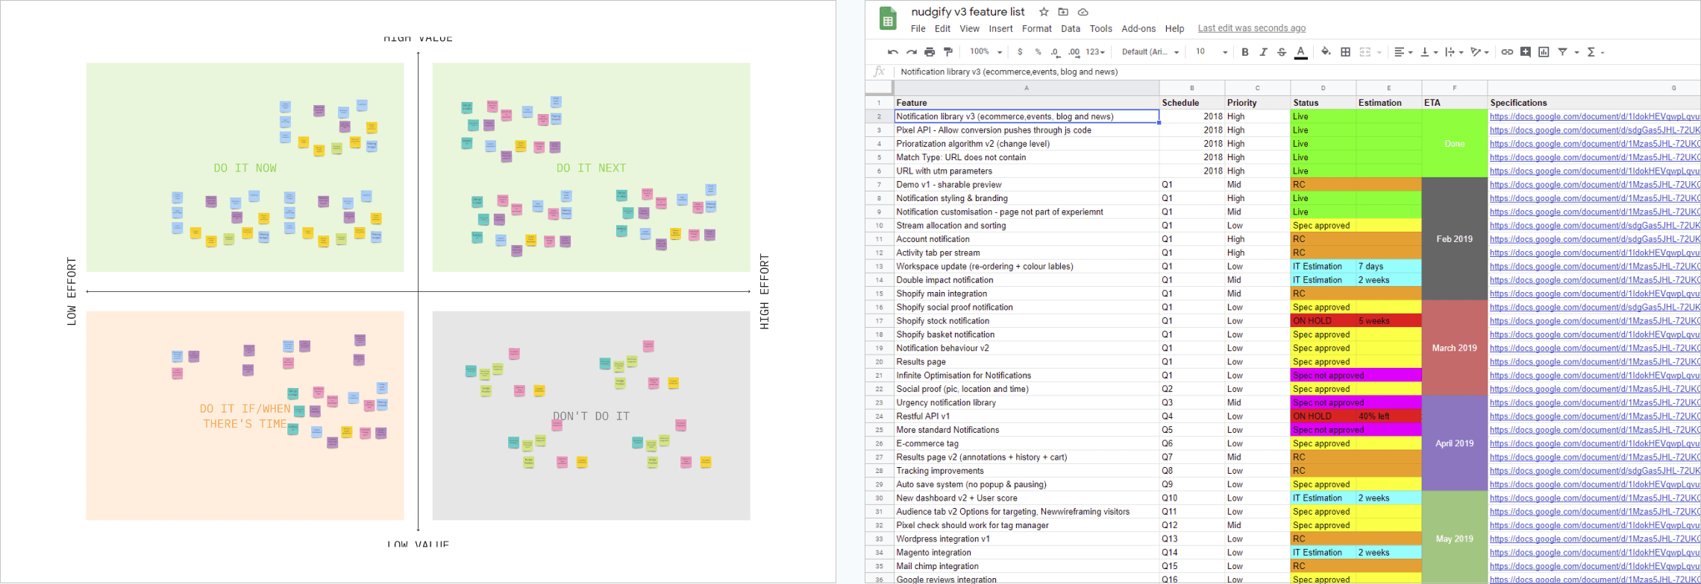Screen dimensions: 1701x584
Task: Select the '40% left' estimation cell
Action: coord(1389,416)
